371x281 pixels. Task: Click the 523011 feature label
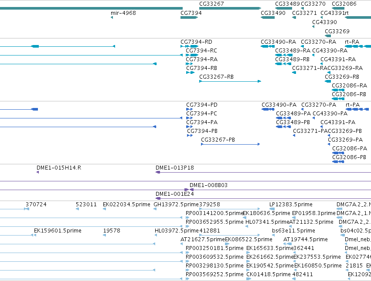[86, 205]
